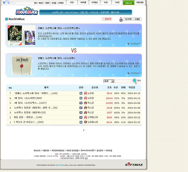
Task: Click the N icon in post 7 row
Action: pos(81,93)
